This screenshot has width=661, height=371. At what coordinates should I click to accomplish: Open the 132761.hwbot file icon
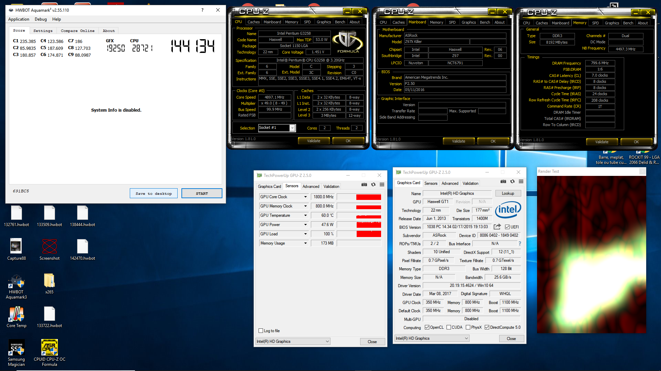[17, 216]
